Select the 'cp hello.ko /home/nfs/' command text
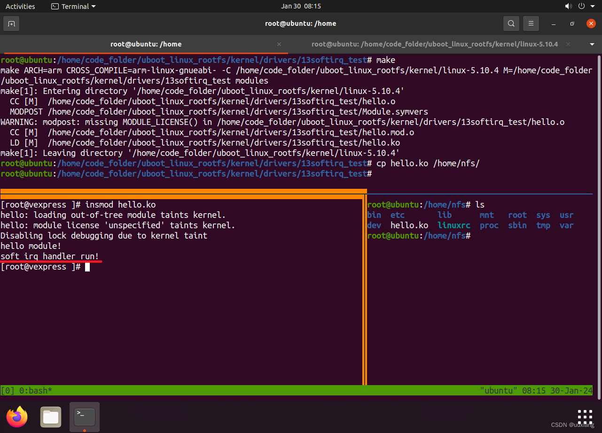This screenshot has height=433, width=602. pos(428,163)
